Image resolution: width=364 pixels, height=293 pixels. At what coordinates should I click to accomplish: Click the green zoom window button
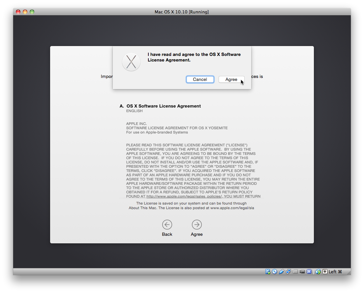click(x=32, y=12)
